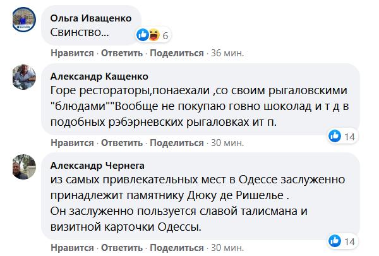The width and height of the screenshot is (379, 256).
Task: Click Нравится under the Свинство comment
Action: coord(71,53)
